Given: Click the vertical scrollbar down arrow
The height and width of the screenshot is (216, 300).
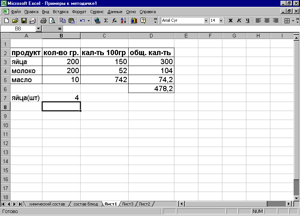Looking at the screenshot, I should (296, 198).
